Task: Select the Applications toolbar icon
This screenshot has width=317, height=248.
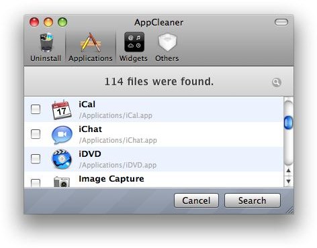Action: [91, 42]
